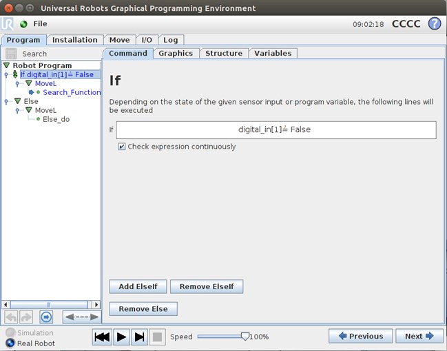Select the Else_do waypoint
Screen dimensions: 447x351
coord(56,119)
